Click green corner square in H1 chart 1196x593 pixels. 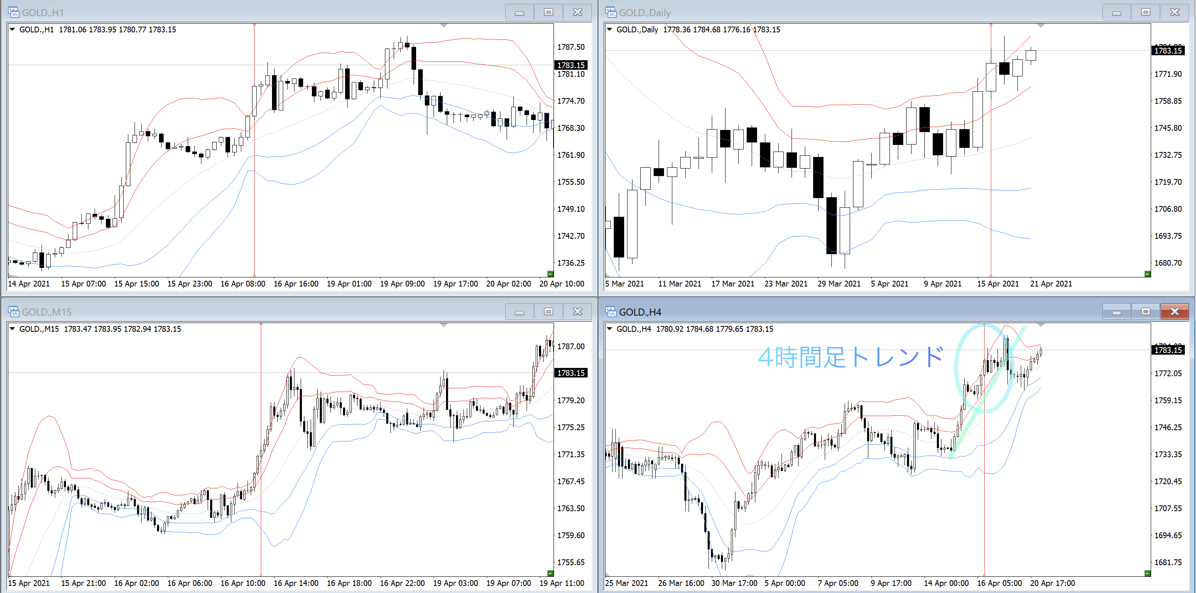(550, 274)
